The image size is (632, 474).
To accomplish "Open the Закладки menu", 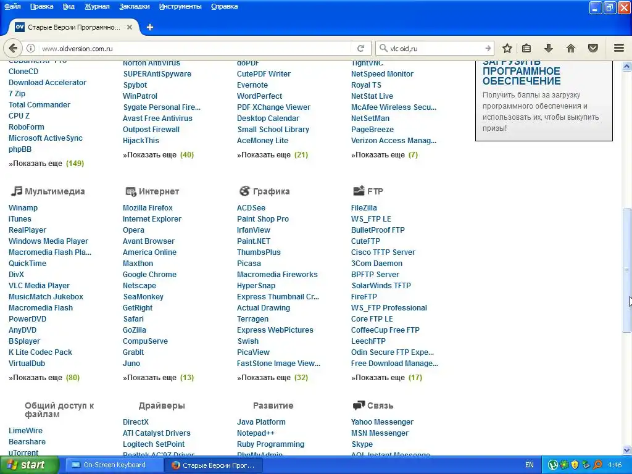I will pos(134,6).
